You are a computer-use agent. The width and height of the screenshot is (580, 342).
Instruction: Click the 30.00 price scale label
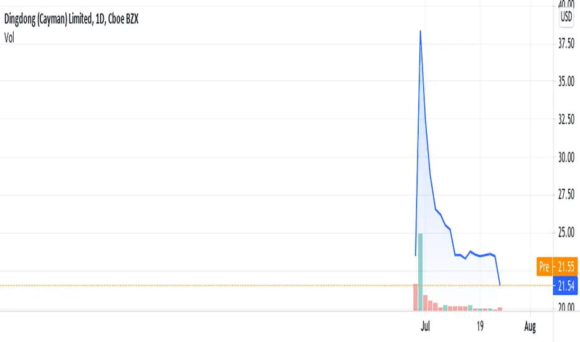pyautogui.click(x=566, y=157)
